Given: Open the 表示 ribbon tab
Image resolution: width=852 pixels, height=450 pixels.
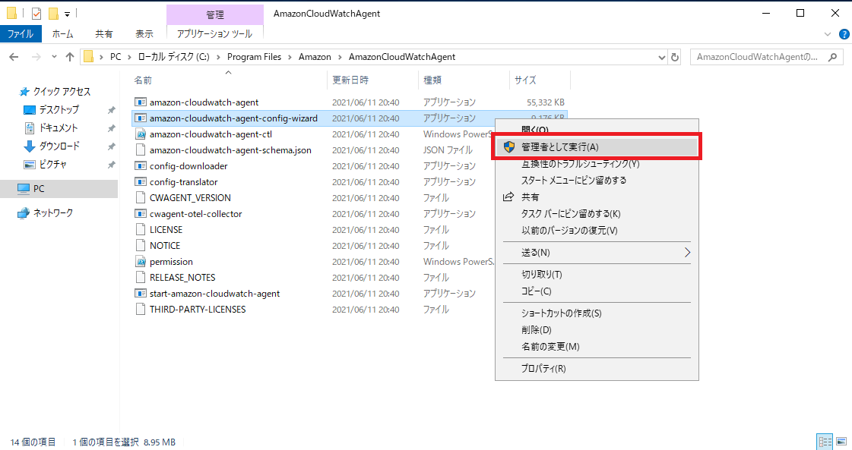Looking at the screenshot, I should pos(144,33).
